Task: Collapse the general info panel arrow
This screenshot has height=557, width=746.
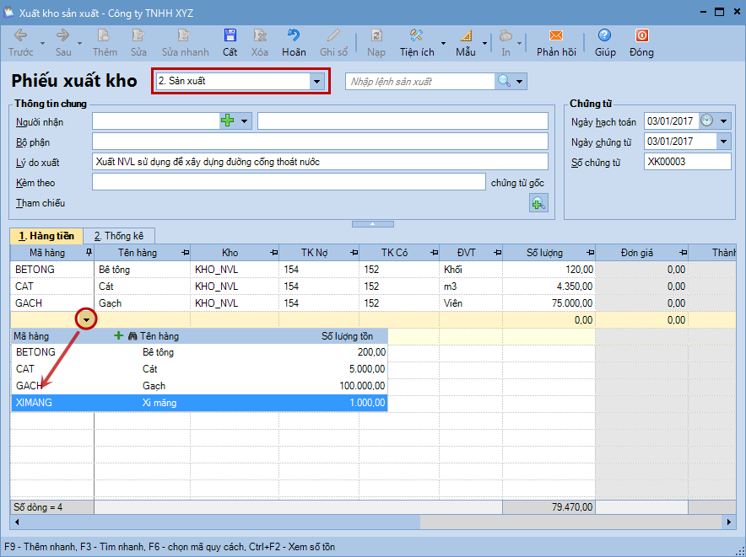Action: coord(372,223)
